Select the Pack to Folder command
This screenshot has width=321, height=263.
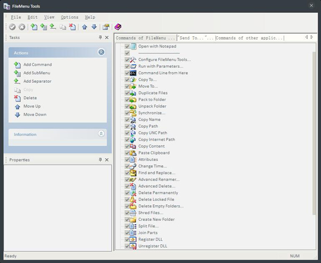click(152, 99)
